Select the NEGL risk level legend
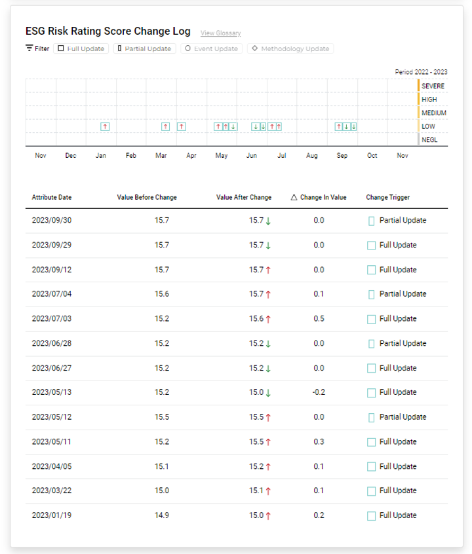 (429, 139)
